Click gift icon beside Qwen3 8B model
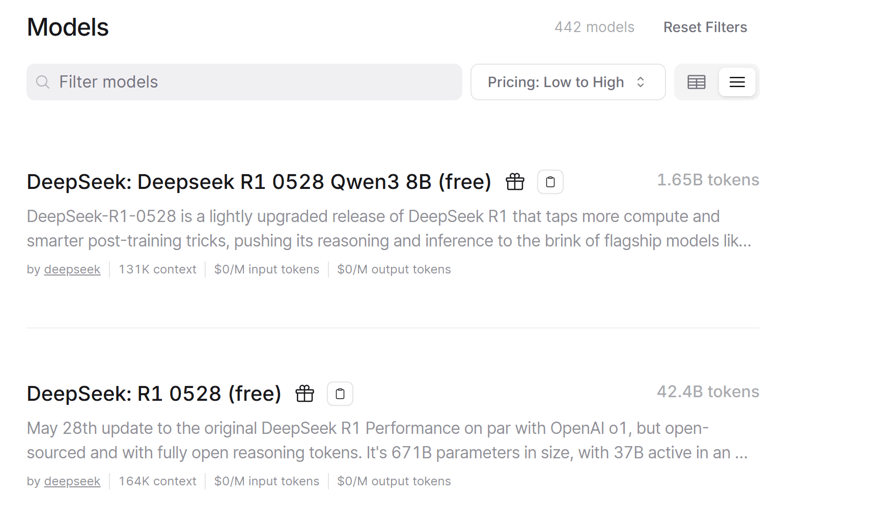 pos(515,182)
